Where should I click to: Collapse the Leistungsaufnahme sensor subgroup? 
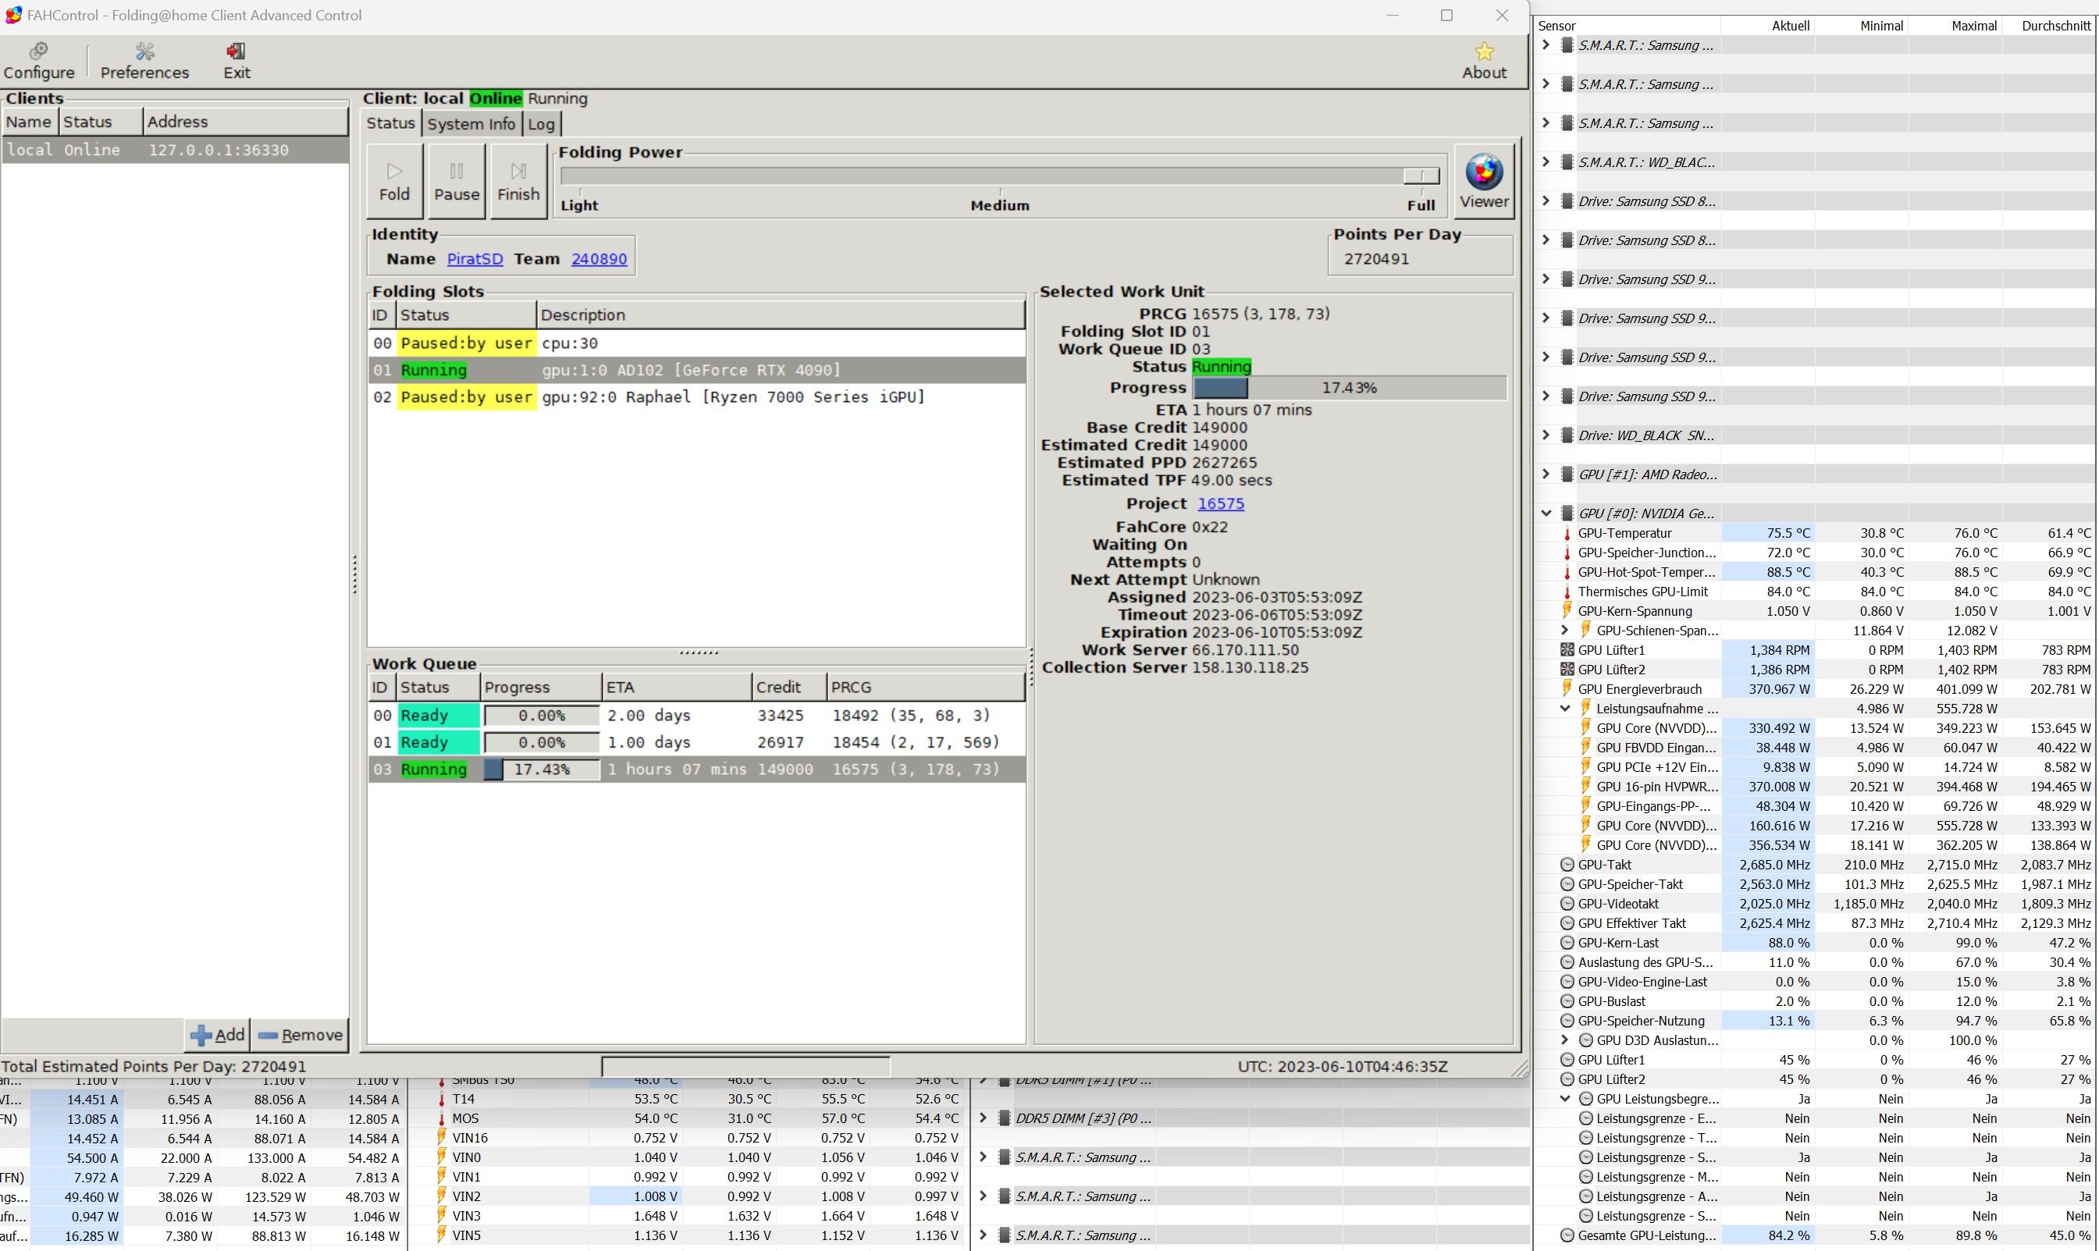(x=1564, y=708)
